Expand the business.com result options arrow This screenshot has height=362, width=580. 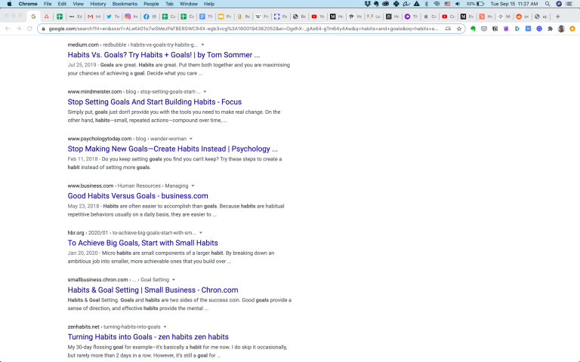click(x=193, y=186)
